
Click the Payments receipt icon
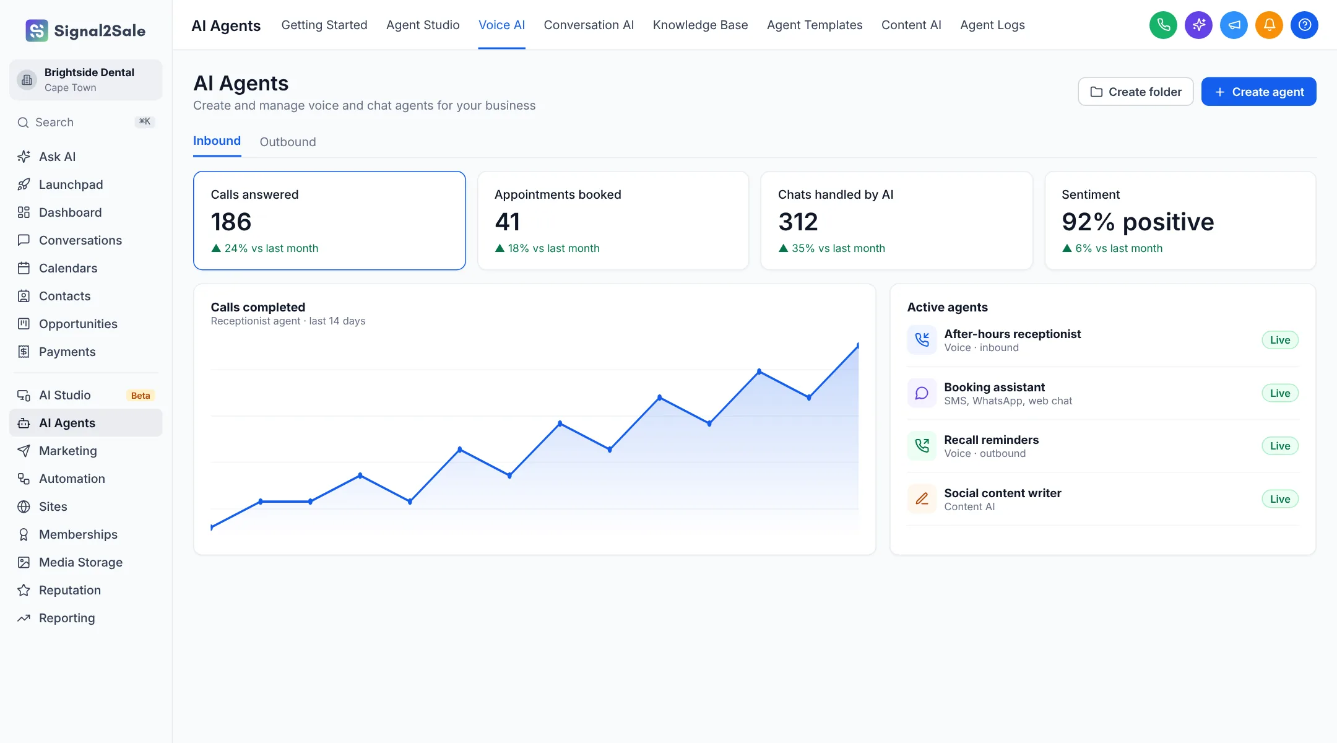coord(24,352)
